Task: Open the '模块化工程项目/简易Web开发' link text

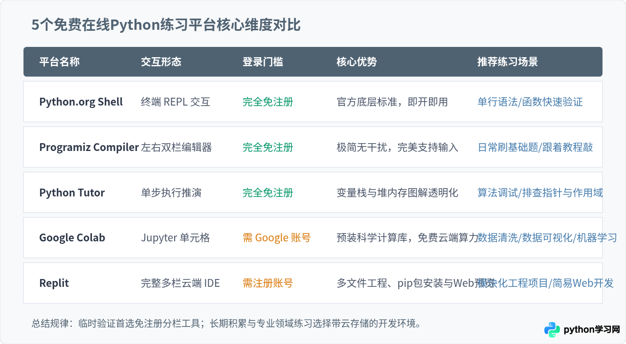Action: pyautogui.click(x=545, y=283)
